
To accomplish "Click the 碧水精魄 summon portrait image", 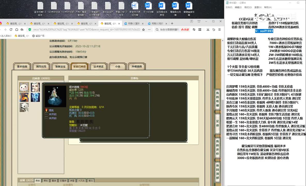I will [55, 96].
